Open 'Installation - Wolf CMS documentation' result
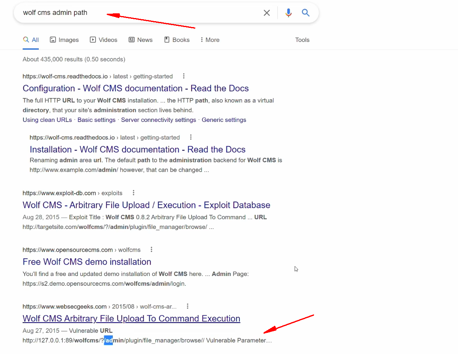Viewport: 458px width, 354px height. point(138,149)
